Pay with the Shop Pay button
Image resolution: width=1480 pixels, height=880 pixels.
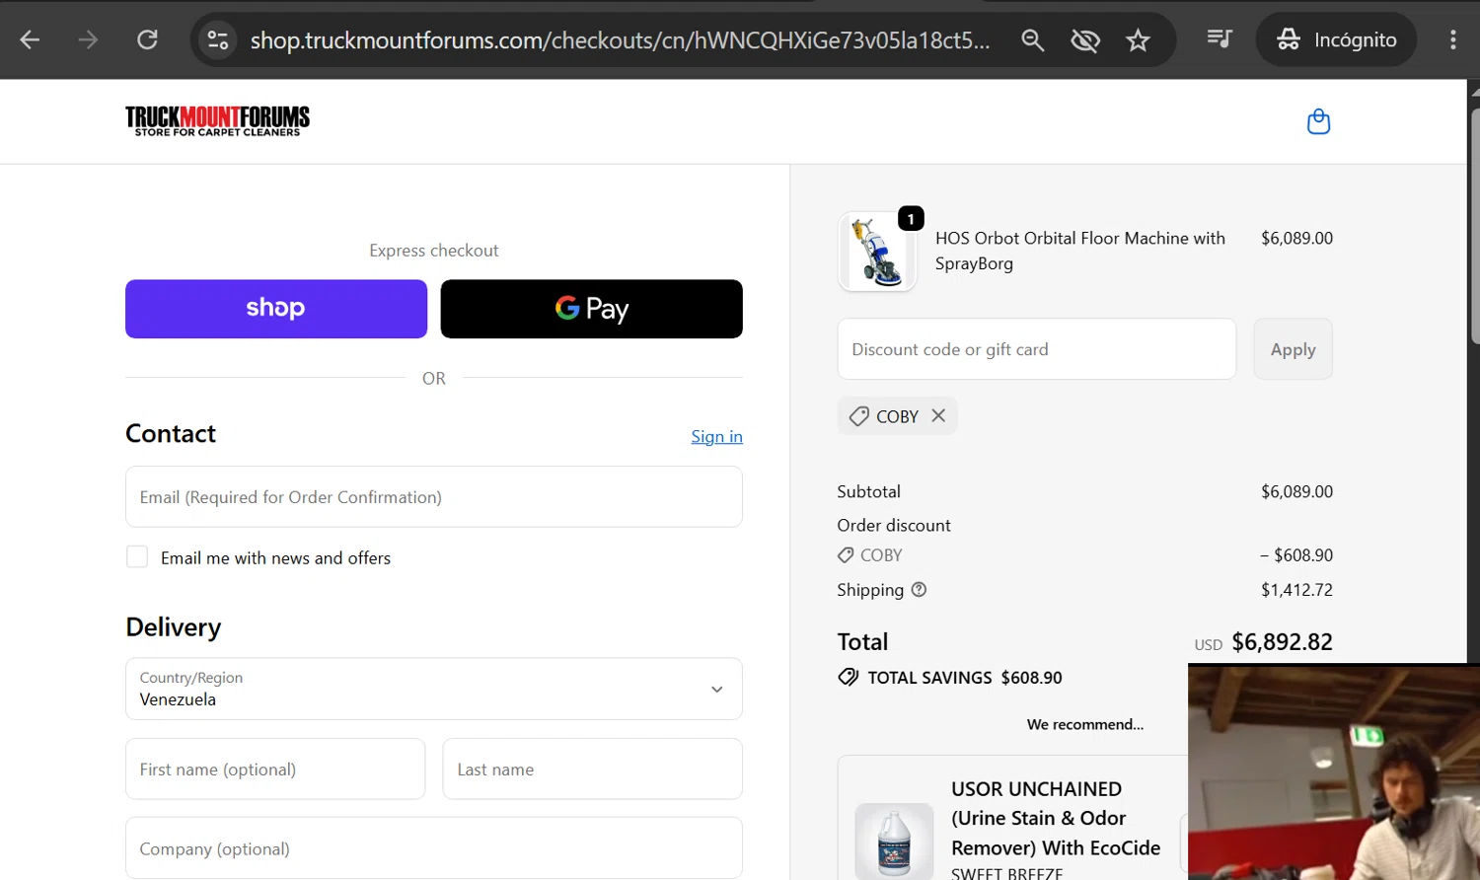[x=276, y=309]
